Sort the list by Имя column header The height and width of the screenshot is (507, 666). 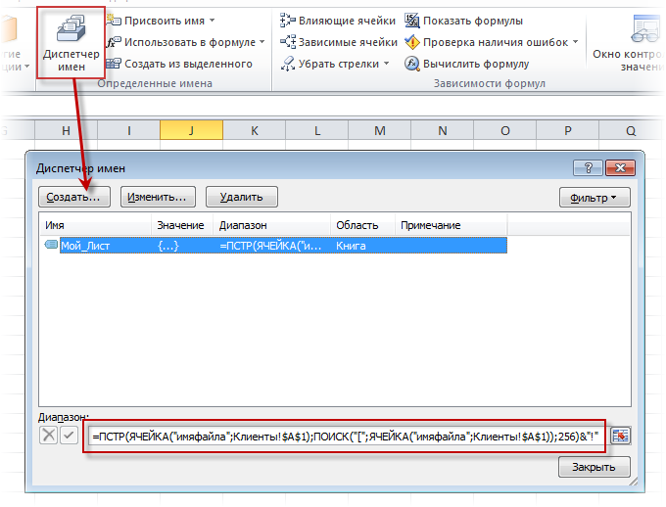[x=95, y=225]
